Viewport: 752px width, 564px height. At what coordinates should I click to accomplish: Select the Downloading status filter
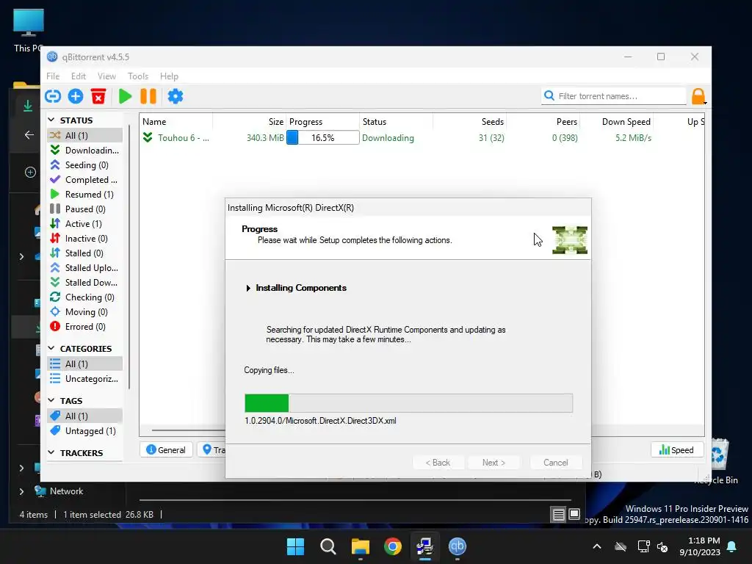(x=85, y=150)
